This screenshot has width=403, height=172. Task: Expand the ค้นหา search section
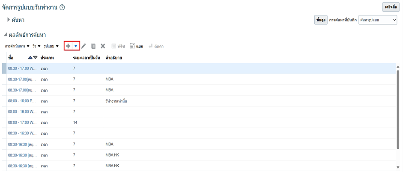(x=9, y=20)
